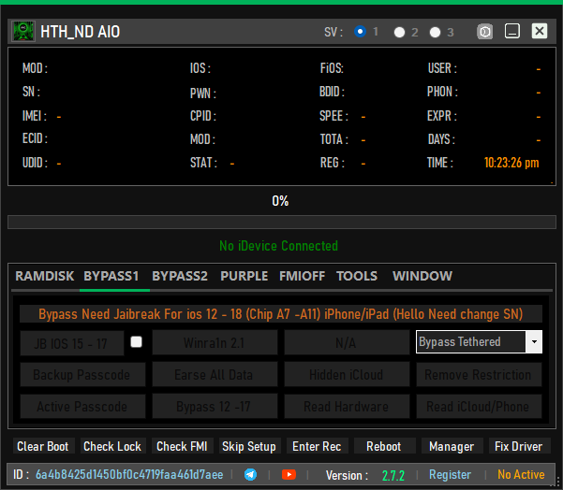
Task: Go to the FMIOFF tab
Action: (x=304, y=276)
